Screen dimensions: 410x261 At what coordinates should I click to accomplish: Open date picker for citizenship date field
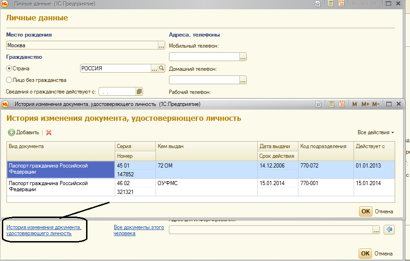tap(139, 91)
